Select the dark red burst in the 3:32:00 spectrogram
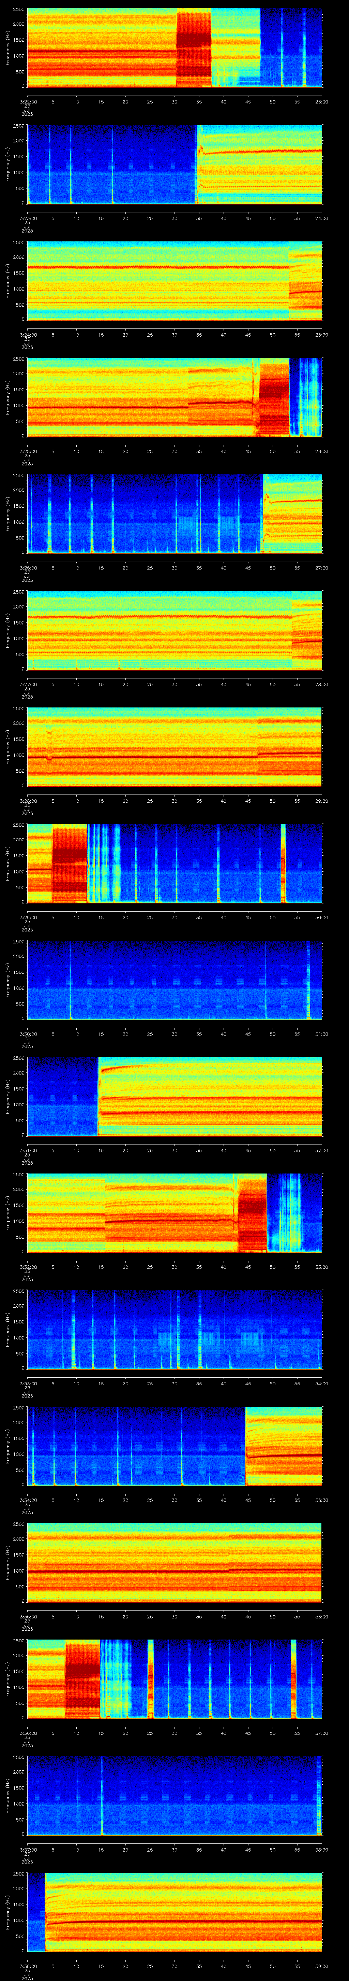Screen dimensions: 349x1981 [252, 1213]
